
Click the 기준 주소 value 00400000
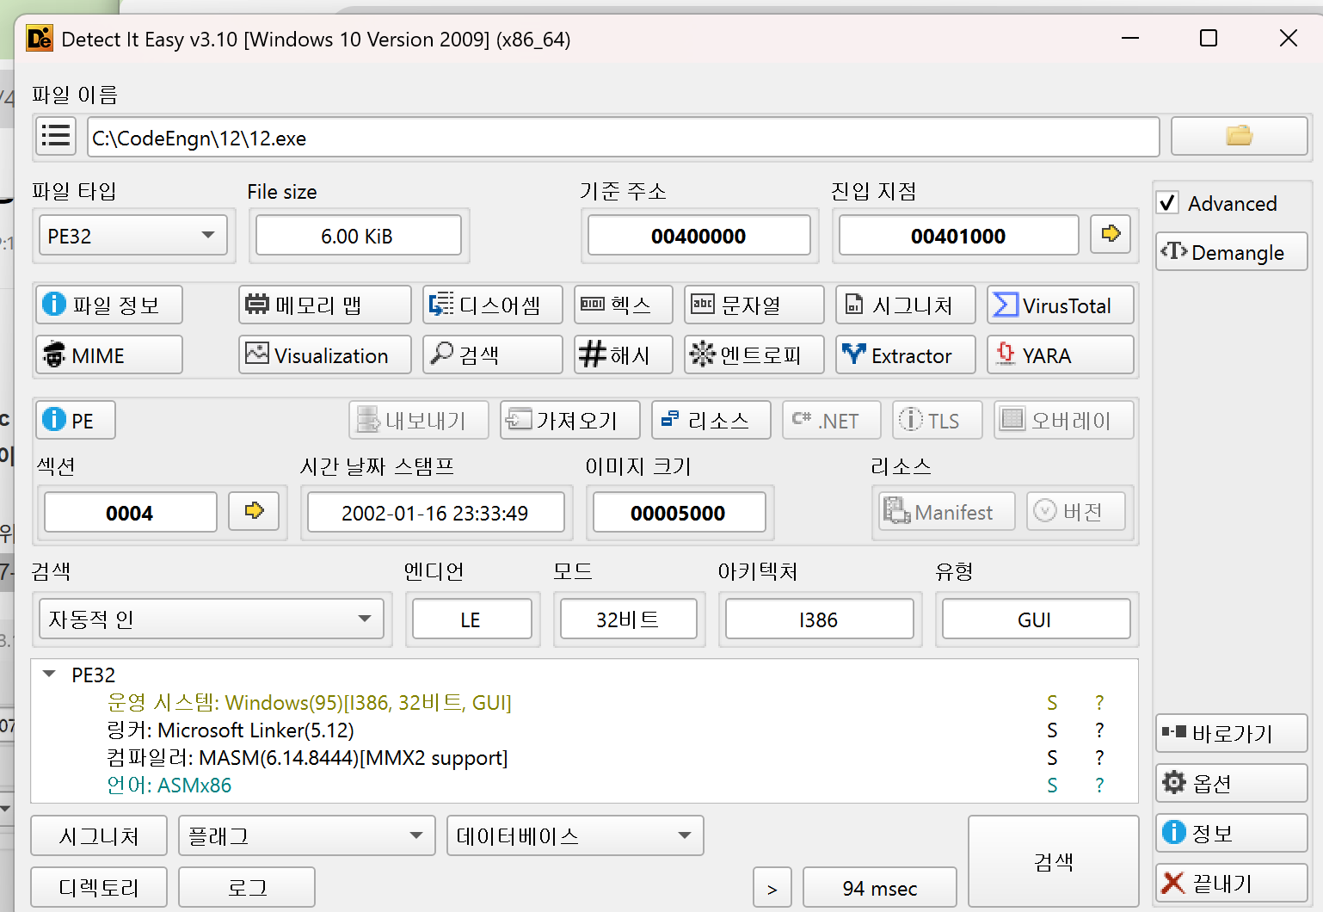pyautogui.click(x=698, y=236)
